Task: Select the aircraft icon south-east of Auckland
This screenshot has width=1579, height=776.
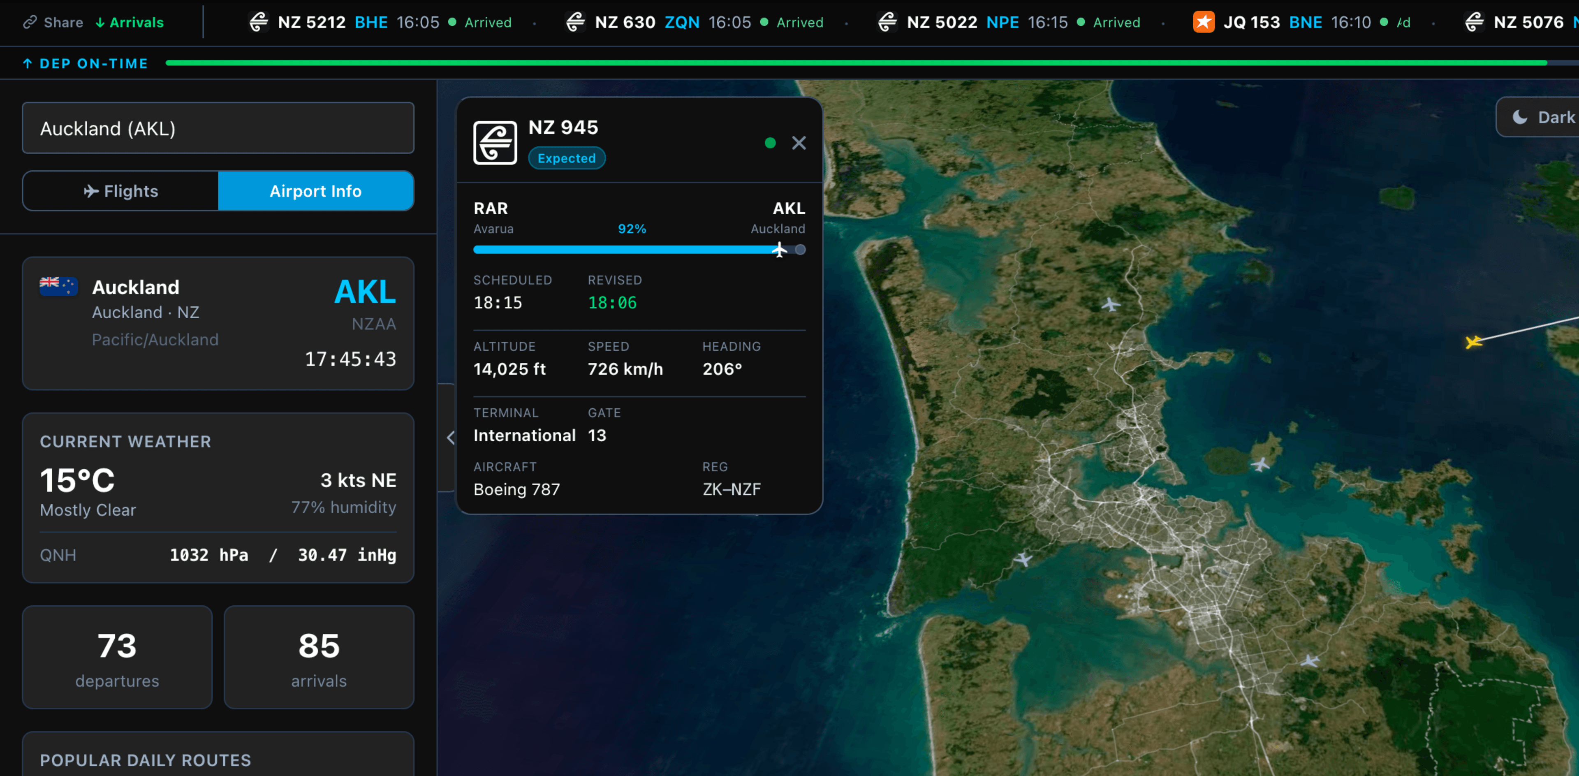Action: (x=1309, y=661)
